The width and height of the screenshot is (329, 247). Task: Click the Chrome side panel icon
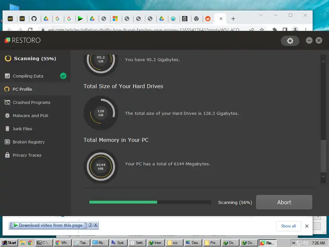(285, 30)
